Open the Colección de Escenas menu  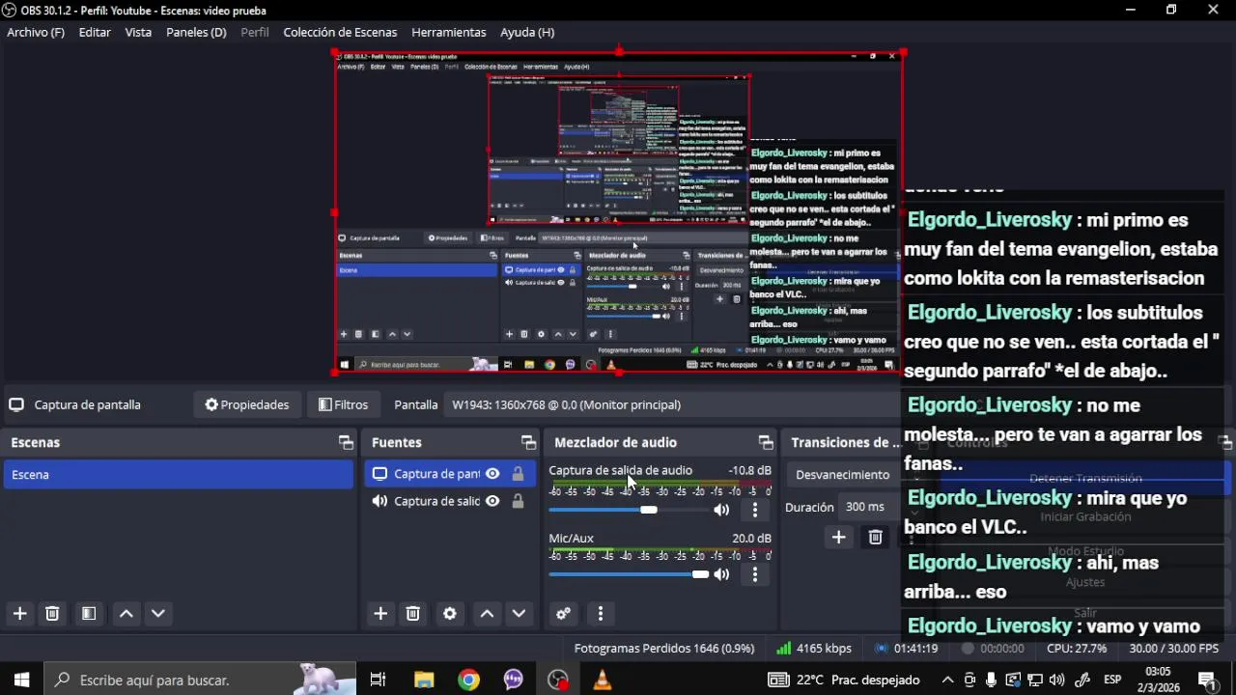click(340, 32)
